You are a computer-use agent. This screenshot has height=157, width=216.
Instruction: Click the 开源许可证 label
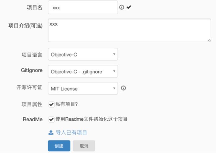[x=29, y=87]
